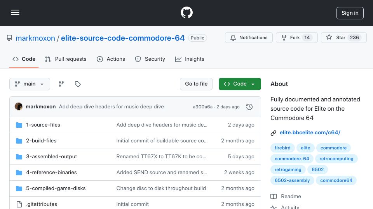View branches via the branch icon

[x=61, y=84]
